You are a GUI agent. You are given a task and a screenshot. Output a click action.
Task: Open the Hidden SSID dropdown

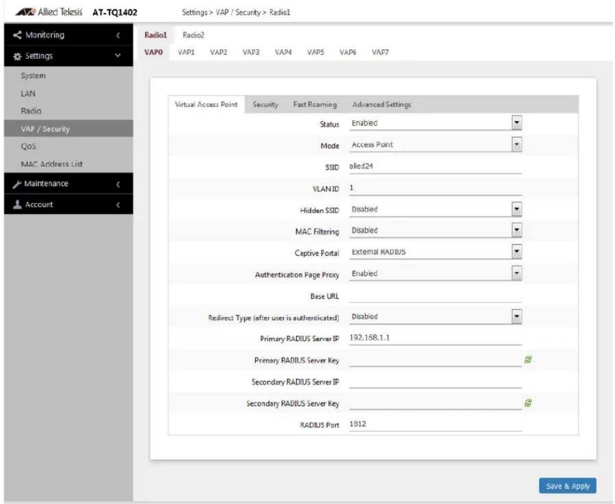click(435, 209)
